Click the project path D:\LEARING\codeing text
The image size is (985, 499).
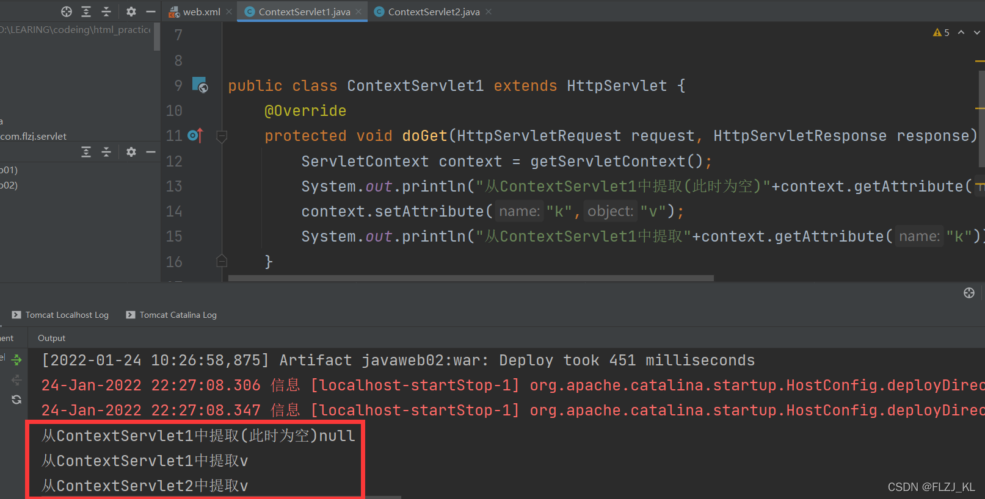click(75, 29)
